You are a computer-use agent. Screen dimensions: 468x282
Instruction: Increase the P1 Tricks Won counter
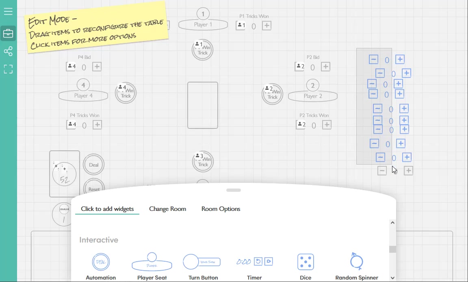[x=266, y=26]
